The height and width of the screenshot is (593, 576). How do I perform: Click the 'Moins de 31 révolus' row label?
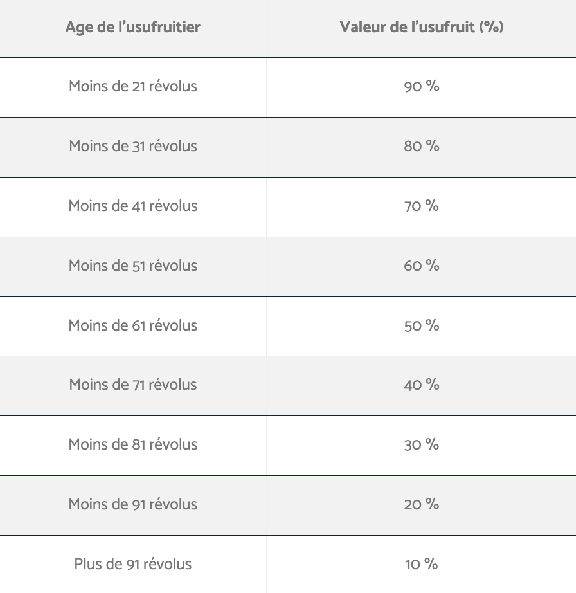tap(132, 146)
